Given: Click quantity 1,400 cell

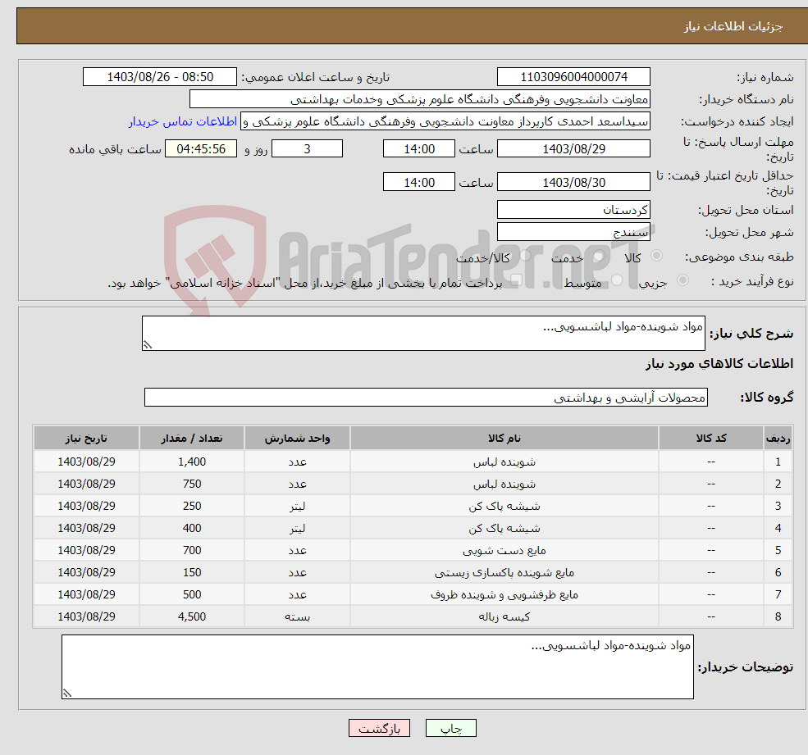Looking at the screenshot, I should click(x=192, y=462).
